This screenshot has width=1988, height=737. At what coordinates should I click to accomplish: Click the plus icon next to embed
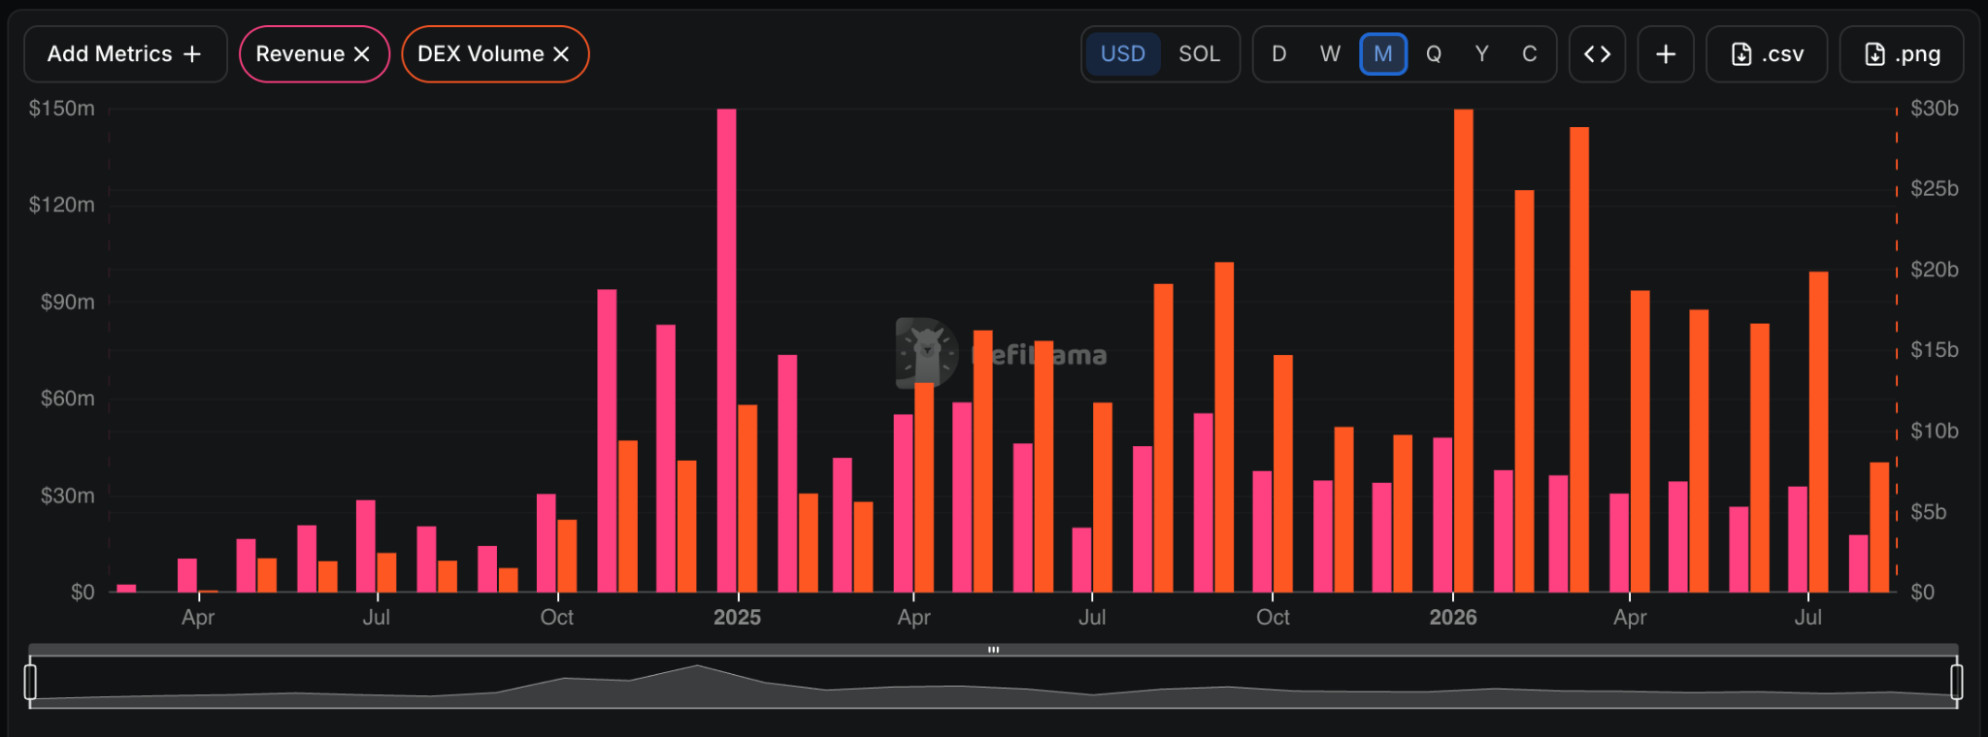tap(1666, 54)
